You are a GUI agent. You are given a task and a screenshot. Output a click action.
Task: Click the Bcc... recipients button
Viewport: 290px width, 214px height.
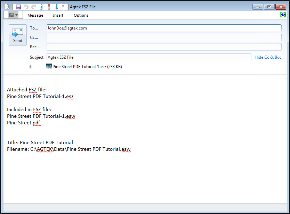click(34, 47)
